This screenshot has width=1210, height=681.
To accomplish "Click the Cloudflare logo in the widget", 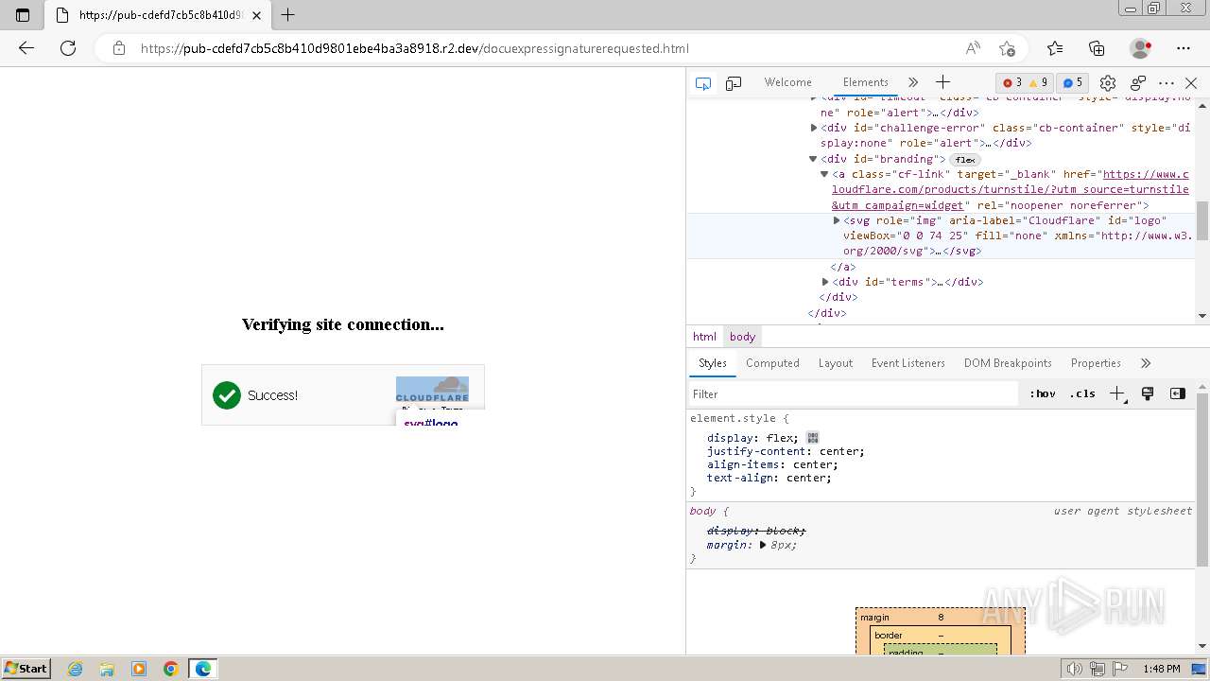I will [432, 390].
